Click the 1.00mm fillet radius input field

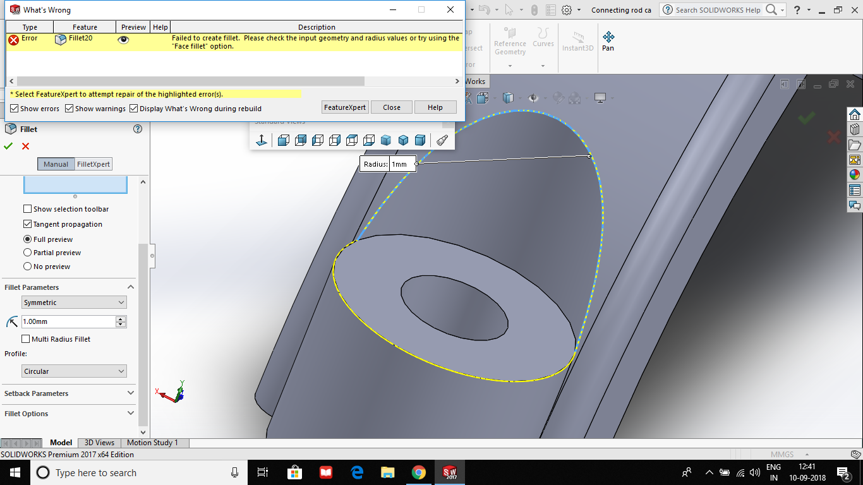(69, 321)
